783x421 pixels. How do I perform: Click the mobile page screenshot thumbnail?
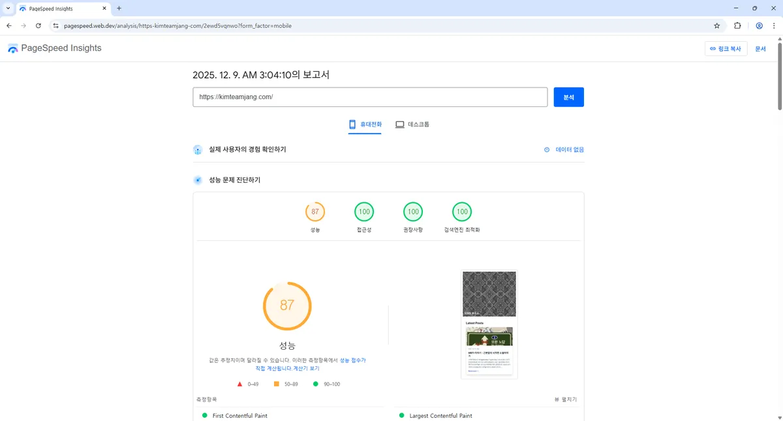489,324
